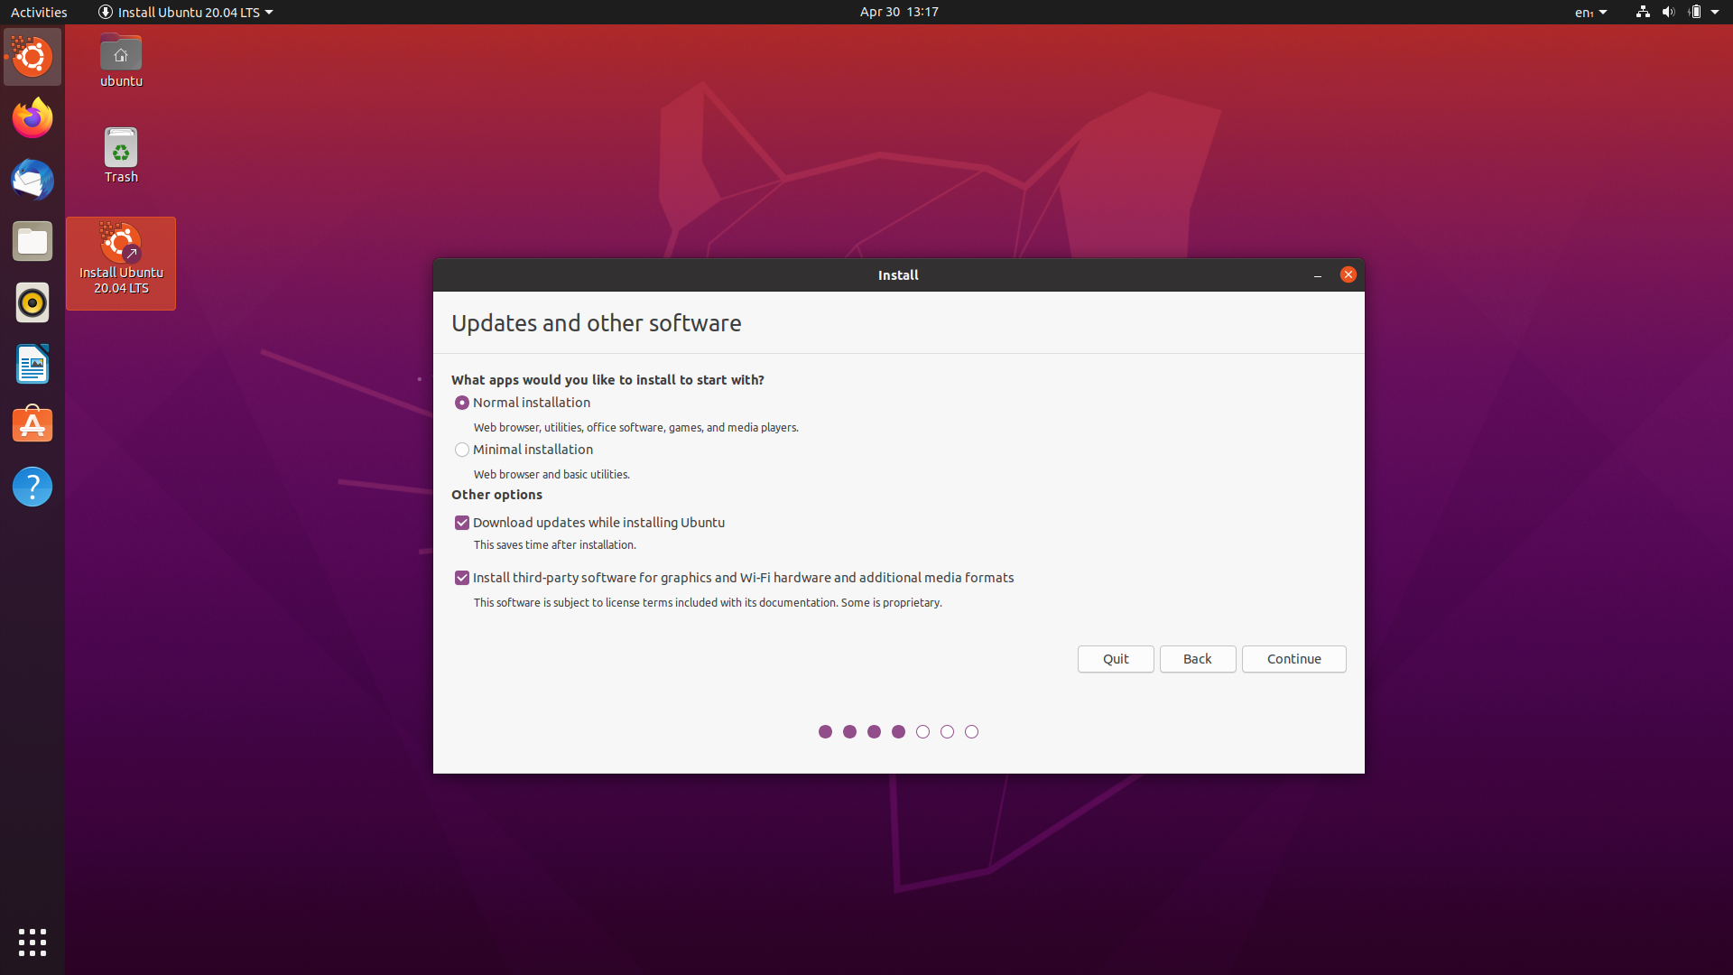1733x975 pixels.
Task: Expand the system status menu arrow
Action: (1714, 12)
